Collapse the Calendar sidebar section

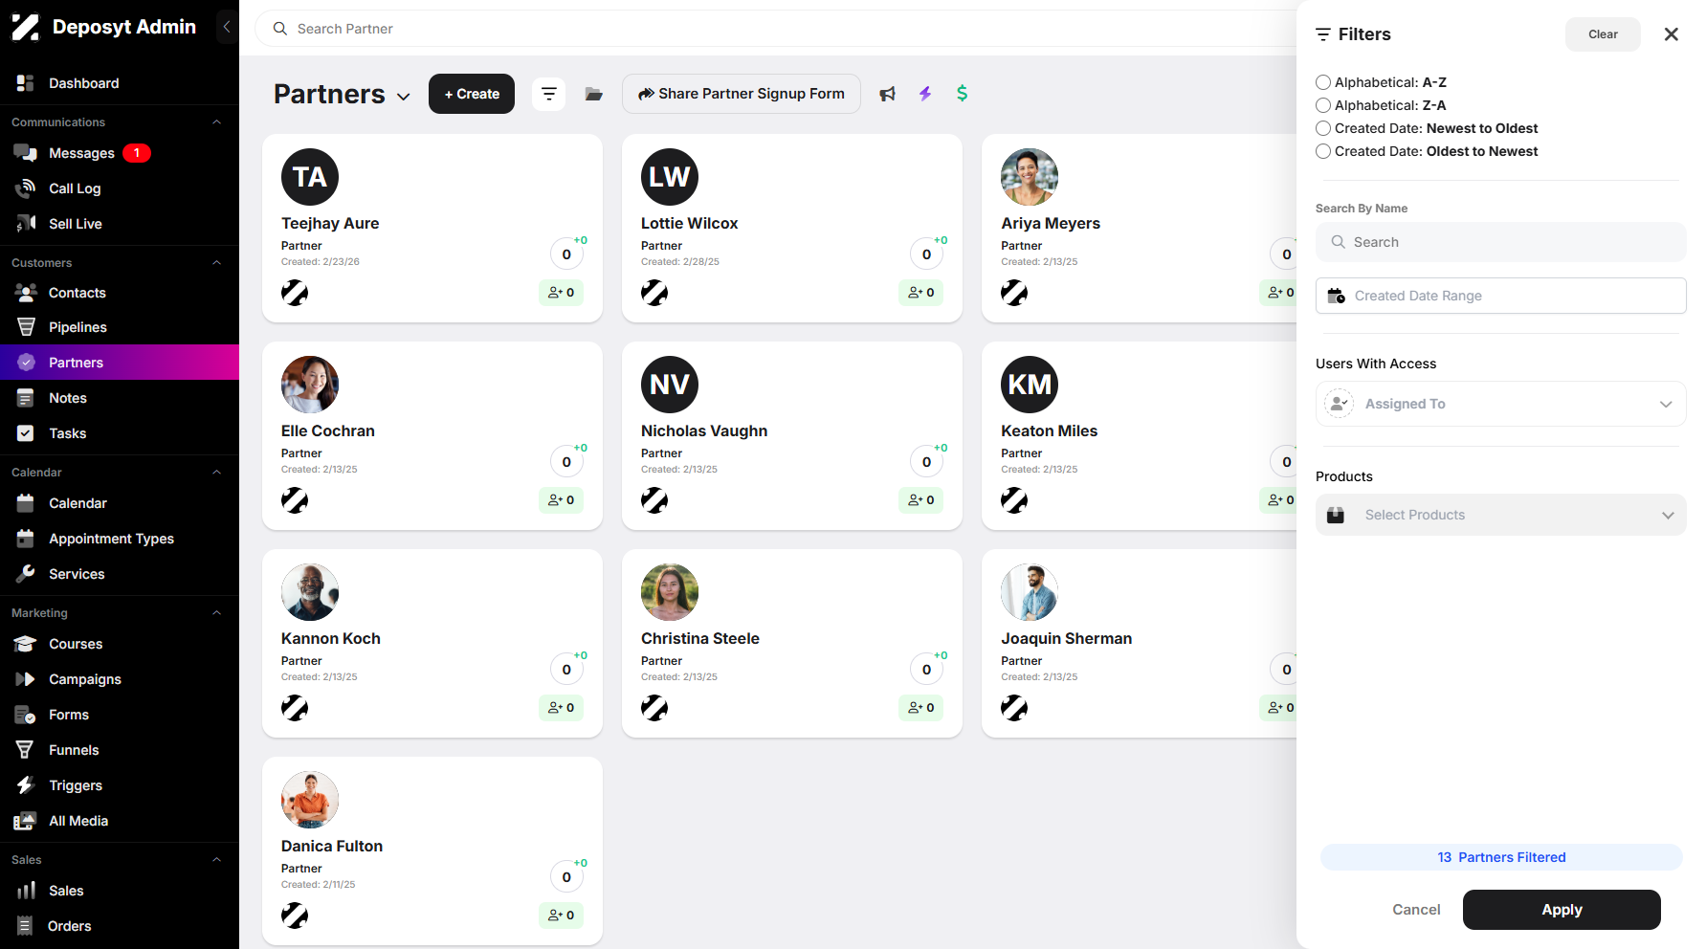coord(216,473)
